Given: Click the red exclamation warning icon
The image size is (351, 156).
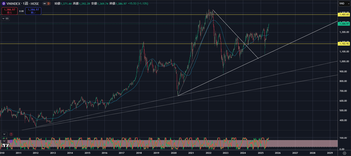Looking at the screenshot, I should coord(11,134).
